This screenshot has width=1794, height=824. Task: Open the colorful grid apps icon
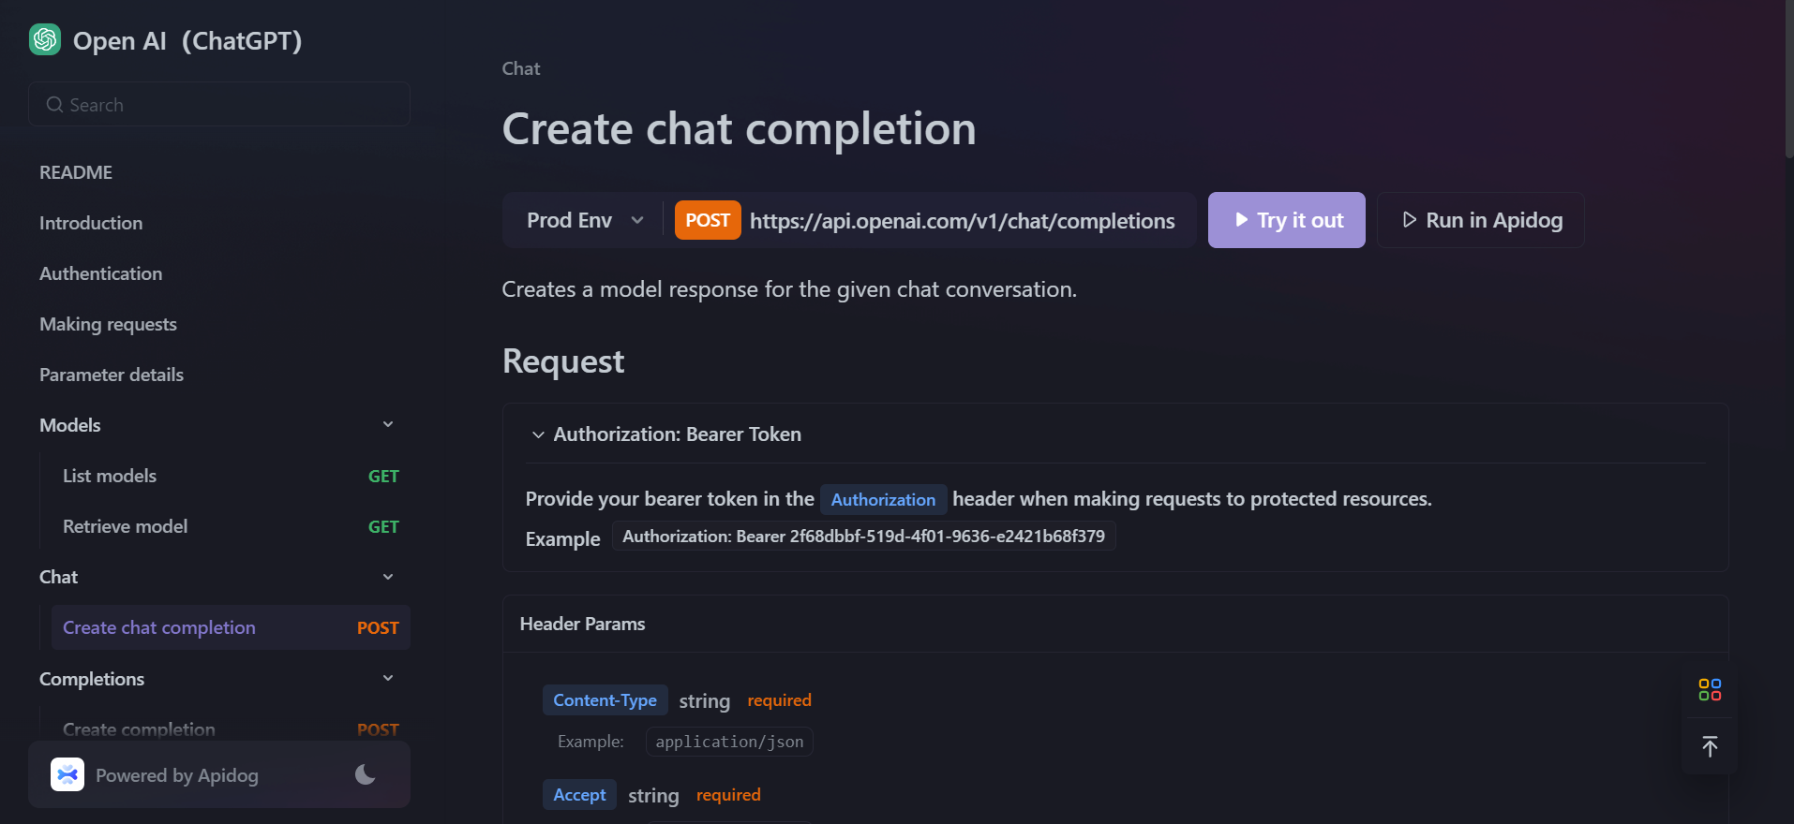1710,690
